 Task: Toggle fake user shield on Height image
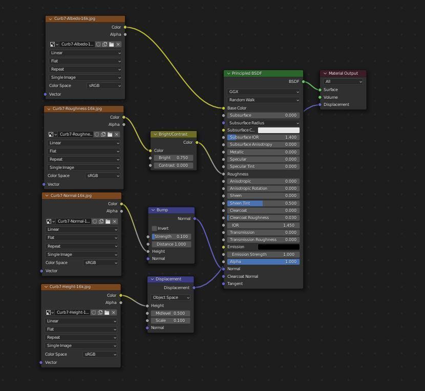[x=94, y=313]
